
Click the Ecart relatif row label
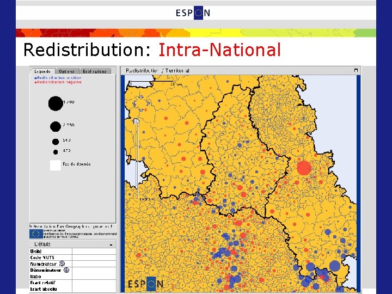coord(43,283)
